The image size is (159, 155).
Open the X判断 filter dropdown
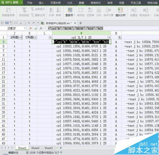click(x=20, y=38)
